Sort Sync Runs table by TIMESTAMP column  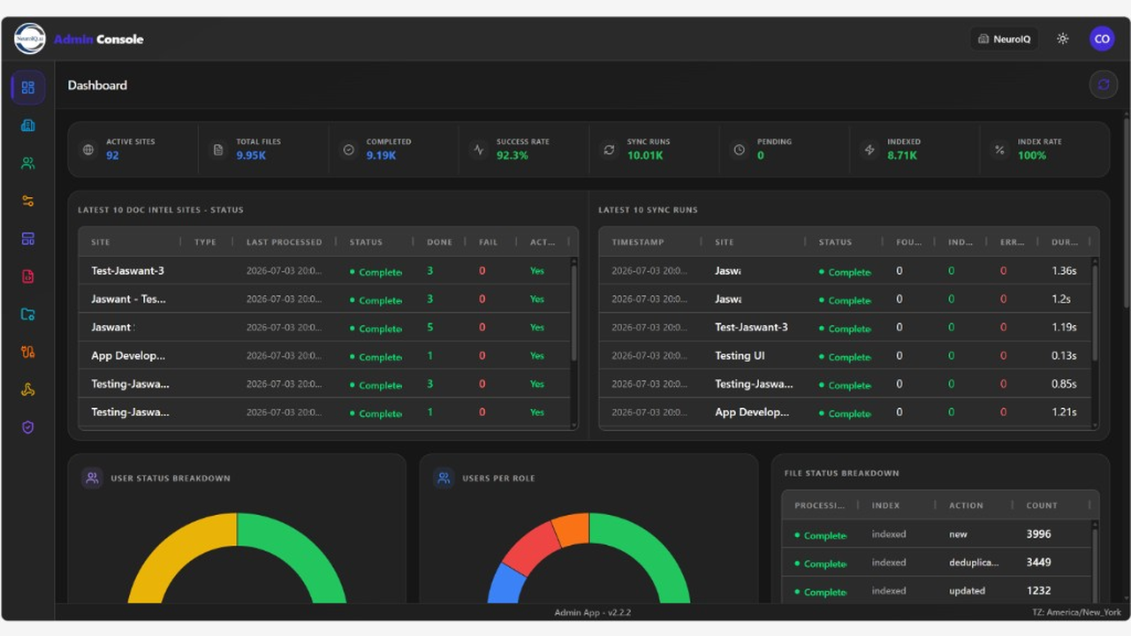(x=638, y=242)
